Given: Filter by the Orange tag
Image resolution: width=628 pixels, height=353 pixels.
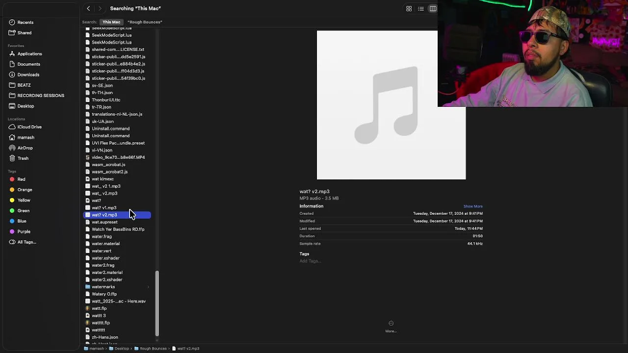Looking at the screenshot, I should (25, 190).
